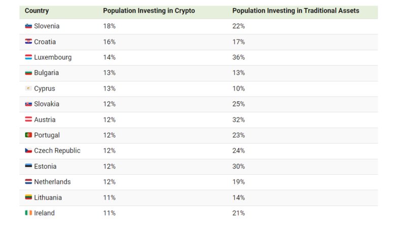Click the Luxembourg flag icon
The height and width of the screenshot is (227, 406).
click(x=28, y=57)
